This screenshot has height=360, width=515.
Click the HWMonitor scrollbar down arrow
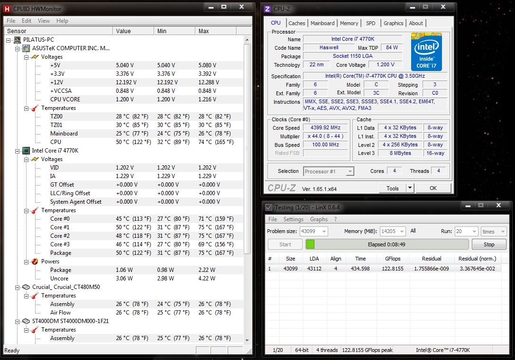247,341
